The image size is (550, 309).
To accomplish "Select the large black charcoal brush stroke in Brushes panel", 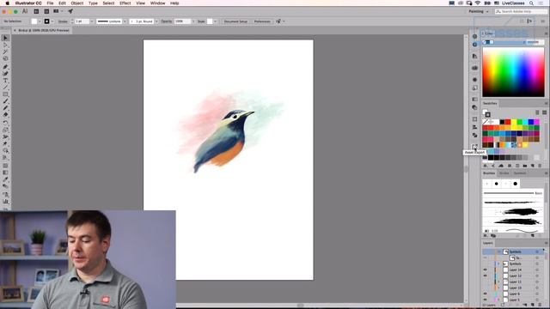I will (x=521, y=212).
